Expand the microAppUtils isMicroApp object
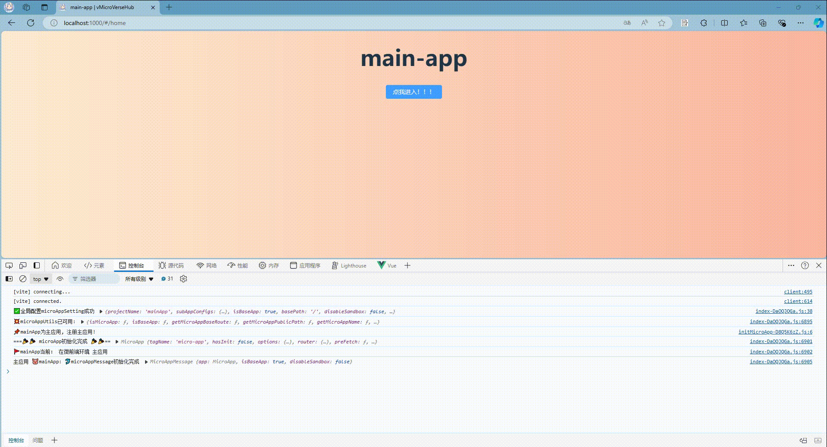The image size is (827, 447). pos(82,322)
